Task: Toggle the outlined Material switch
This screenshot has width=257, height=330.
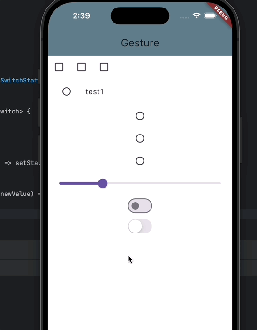Action: (x=140, y=206)
